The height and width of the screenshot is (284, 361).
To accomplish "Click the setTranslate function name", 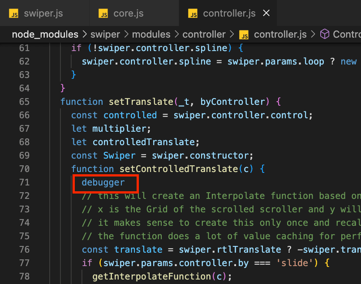I will (x=141, y=102).
